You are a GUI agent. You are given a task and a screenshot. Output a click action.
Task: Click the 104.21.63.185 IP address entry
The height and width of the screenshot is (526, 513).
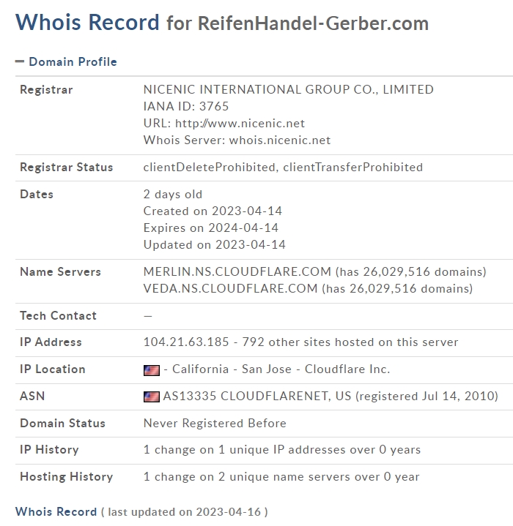pyautogui.click(x=186, y=342)
